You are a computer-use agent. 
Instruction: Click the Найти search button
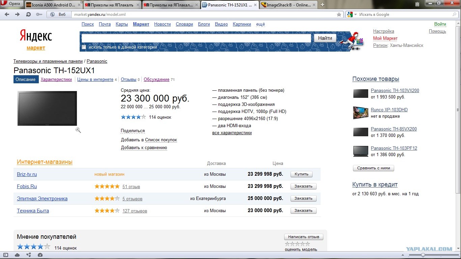coord(325,38)
